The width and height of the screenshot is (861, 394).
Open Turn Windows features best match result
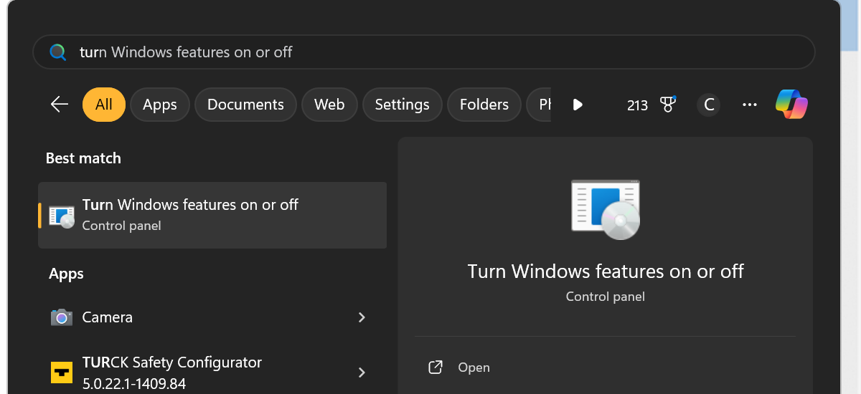click(x=212, y=215)
